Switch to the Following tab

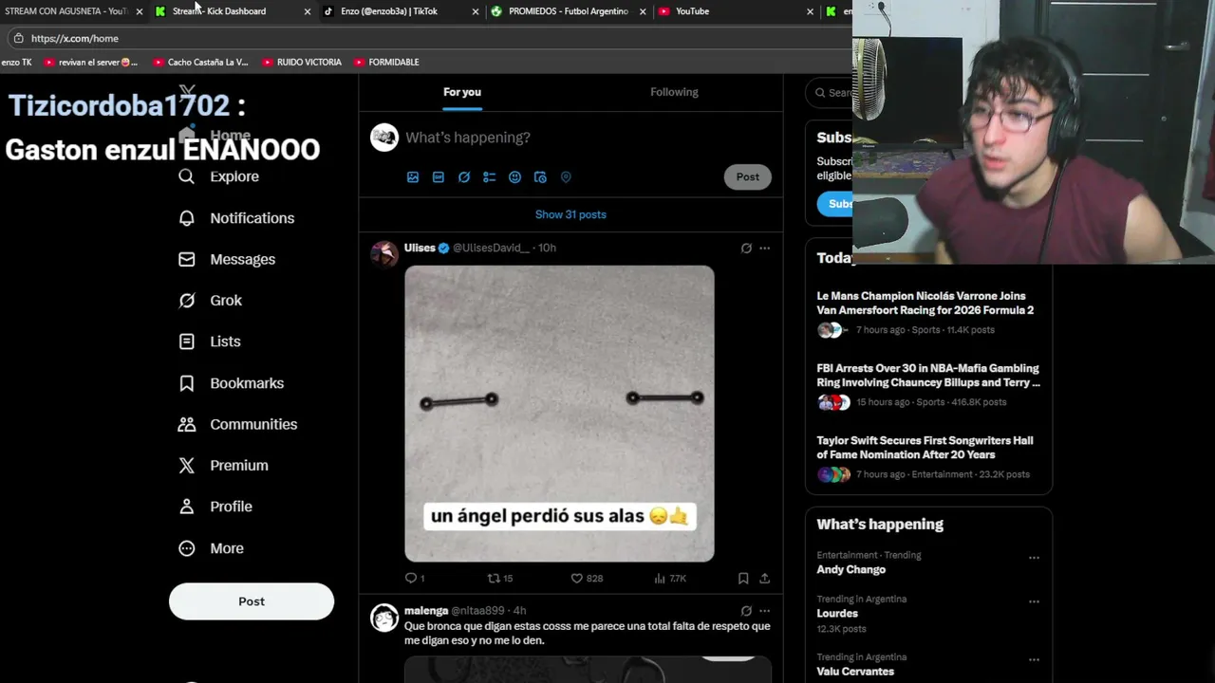(x=674, y=92)
